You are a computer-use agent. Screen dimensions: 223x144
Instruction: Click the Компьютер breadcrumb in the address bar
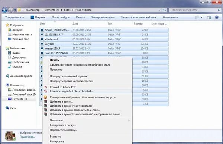pos(32,10)
